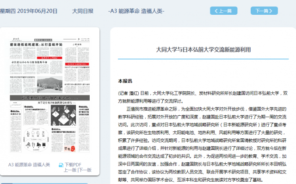Click the newspaper name 大同日报
296x184 pixels.
point(83,11)
